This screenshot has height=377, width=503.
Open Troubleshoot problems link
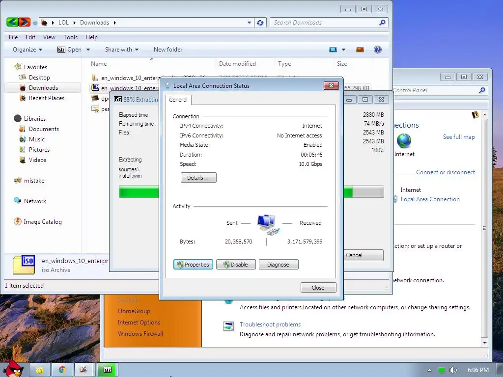(x=270, y=324)
